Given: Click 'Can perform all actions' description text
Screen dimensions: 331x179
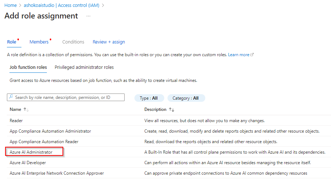Looking at the screenshot, I should (x=227, y=163).
